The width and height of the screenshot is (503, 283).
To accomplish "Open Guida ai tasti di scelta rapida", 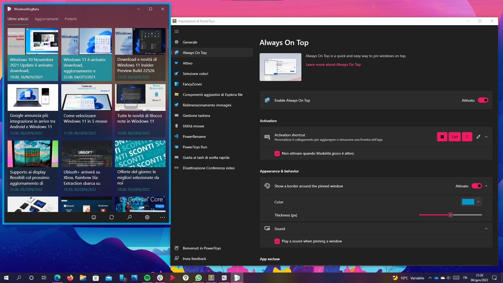I will coord(212,157).
